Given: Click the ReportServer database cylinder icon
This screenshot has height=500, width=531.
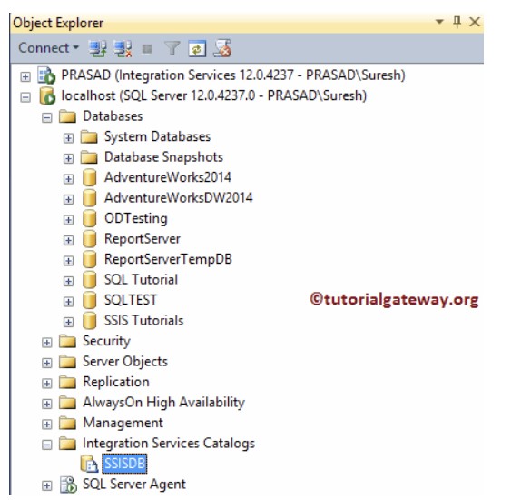Looking at the screenshot, I should click(89, 239).
